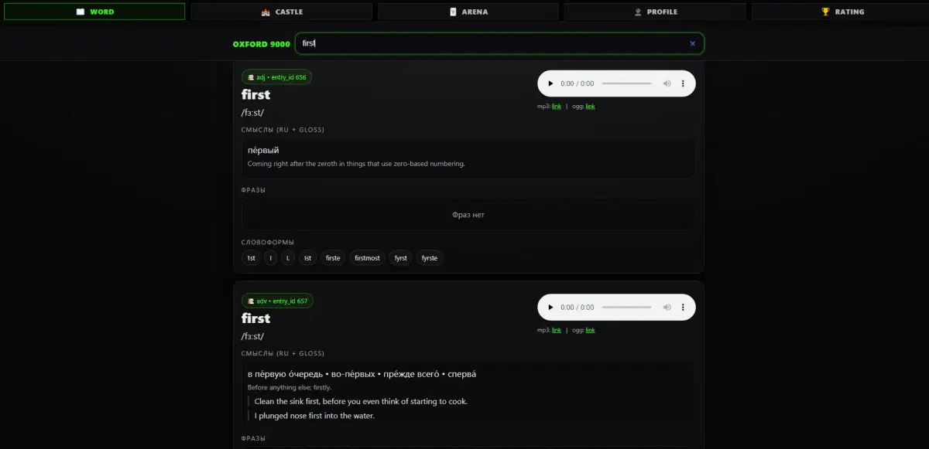Clear the search field with the X icon
The height and width of the screenshot is (449, 929).
pos(692,43)
